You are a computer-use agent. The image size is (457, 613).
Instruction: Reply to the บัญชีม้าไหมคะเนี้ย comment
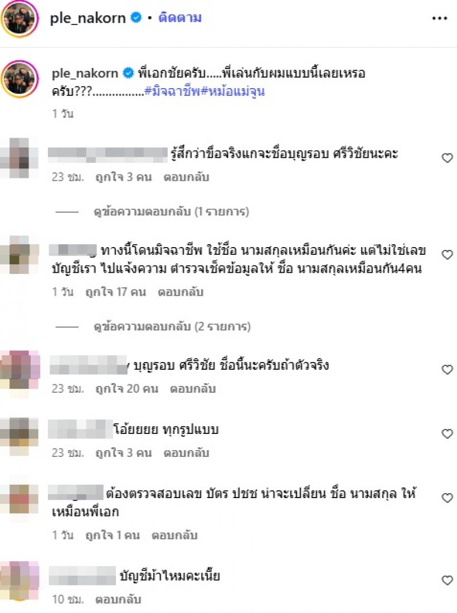(x=118, y=599)
